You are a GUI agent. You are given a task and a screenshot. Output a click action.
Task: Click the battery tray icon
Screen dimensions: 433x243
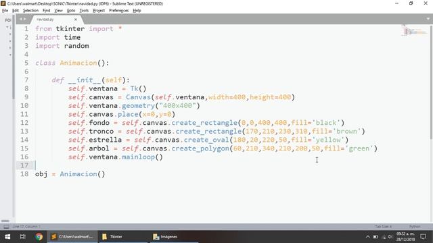point(375,237)
